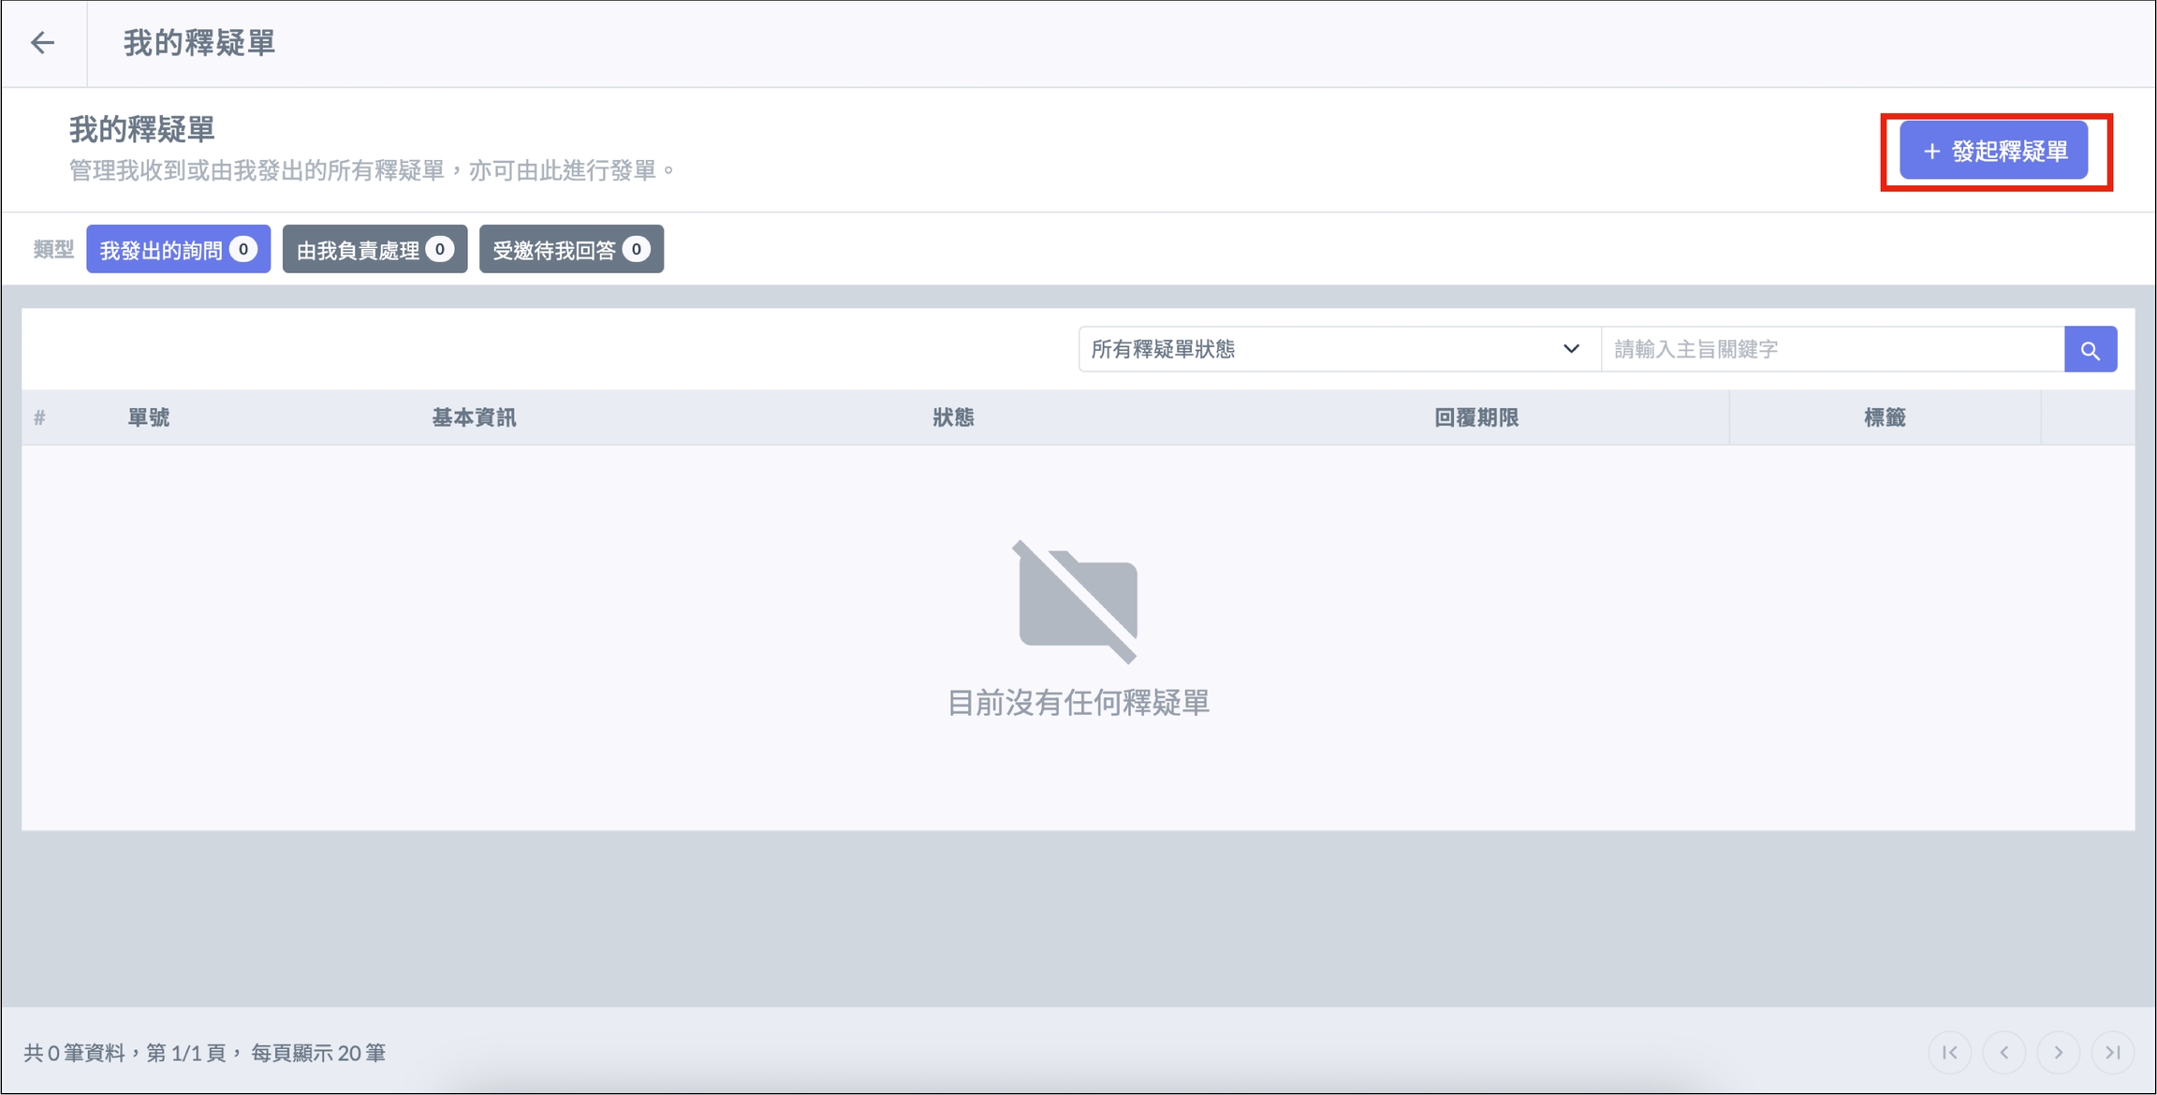Go to first page pagination icon
2157x1095 pixels.
point(1950,1052)
